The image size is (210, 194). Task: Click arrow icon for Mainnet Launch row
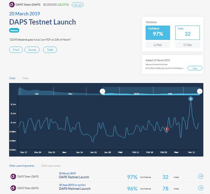click(x=201, y=188)
